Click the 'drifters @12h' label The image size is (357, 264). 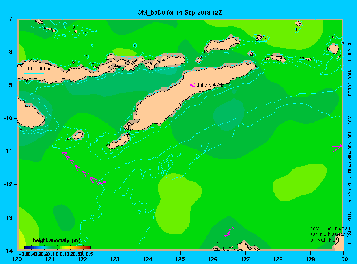211,85
